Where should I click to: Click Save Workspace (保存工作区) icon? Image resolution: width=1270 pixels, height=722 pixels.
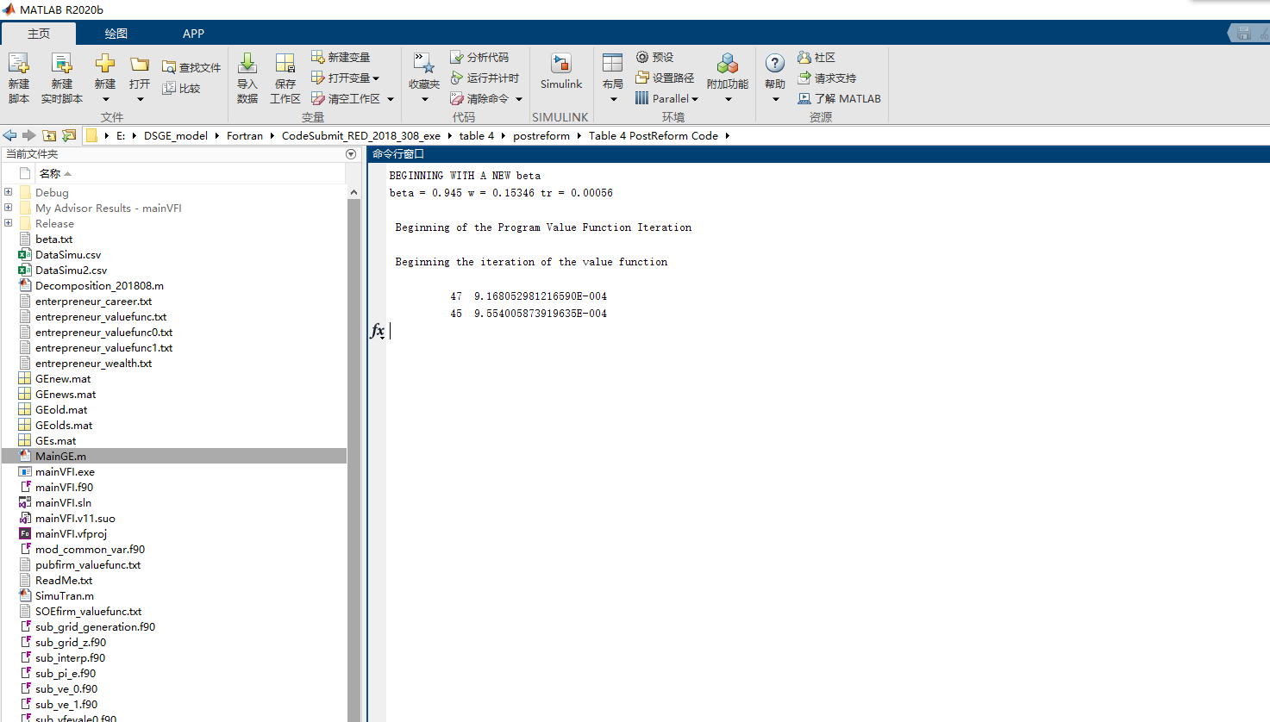(x=285, y=64)
